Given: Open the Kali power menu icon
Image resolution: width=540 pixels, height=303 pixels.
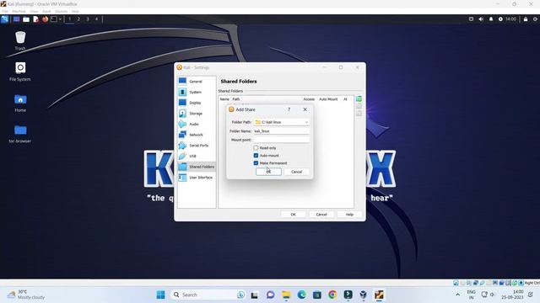Looking at the screenshot, I should pyautogui.click(x=535, y=19).
